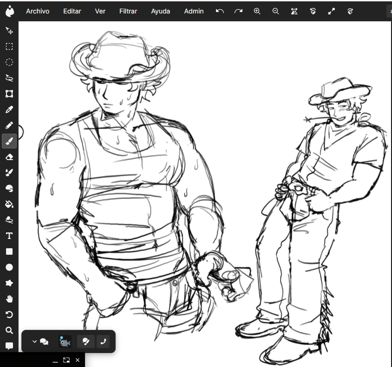Open the Filtrar menu
This screenshot has width=392, height=367.
(x=128, y=11)
